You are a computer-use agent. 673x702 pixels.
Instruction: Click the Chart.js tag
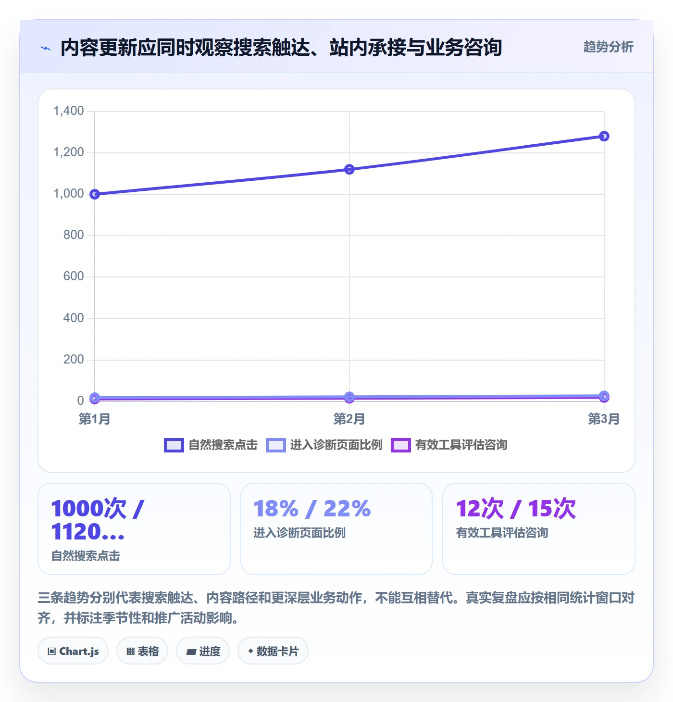coord(73,651)
